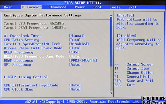Change Ai Overclock Tuner [Manual] value
The image size is (166, 104).
77,36
